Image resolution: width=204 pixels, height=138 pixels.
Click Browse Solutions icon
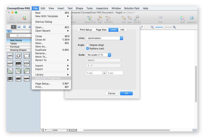(24, 18)
